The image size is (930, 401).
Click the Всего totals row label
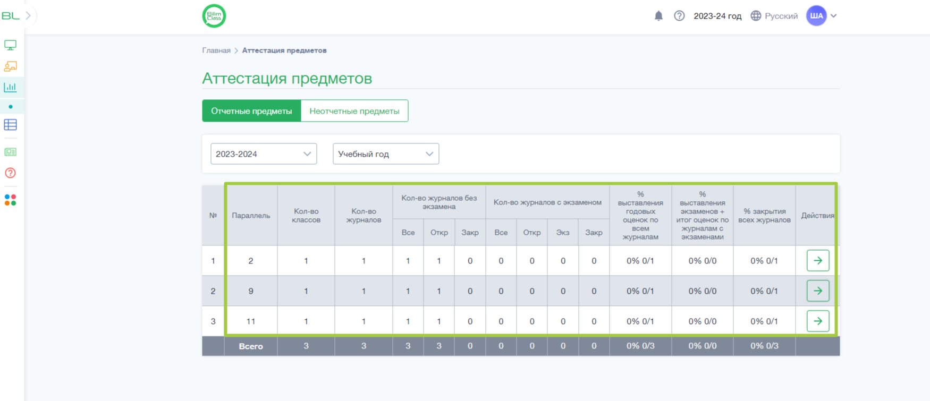coord(251,346)
